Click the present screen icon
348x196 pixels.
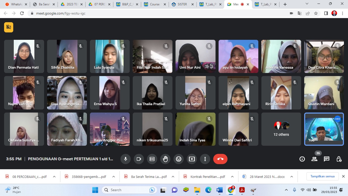tap(192, 159)
